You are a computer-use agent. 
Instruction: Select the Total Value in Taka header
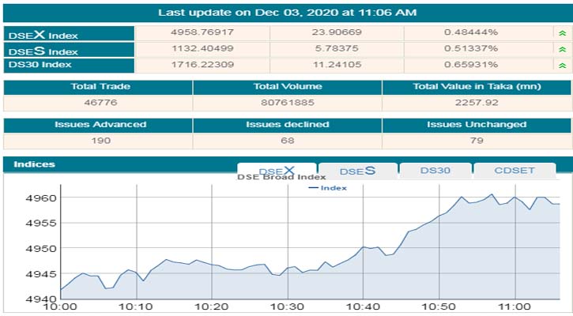pyautogui.click(x=476, y=86)
